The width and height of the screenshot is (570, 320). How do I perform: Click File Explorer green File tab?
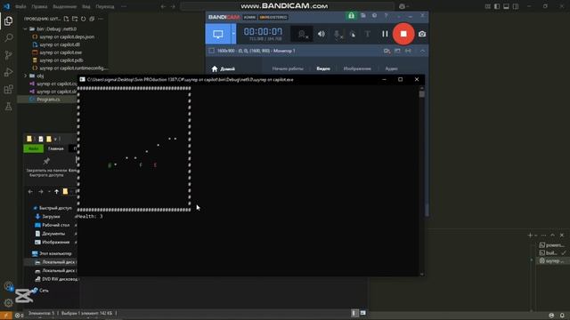point(34,148)
